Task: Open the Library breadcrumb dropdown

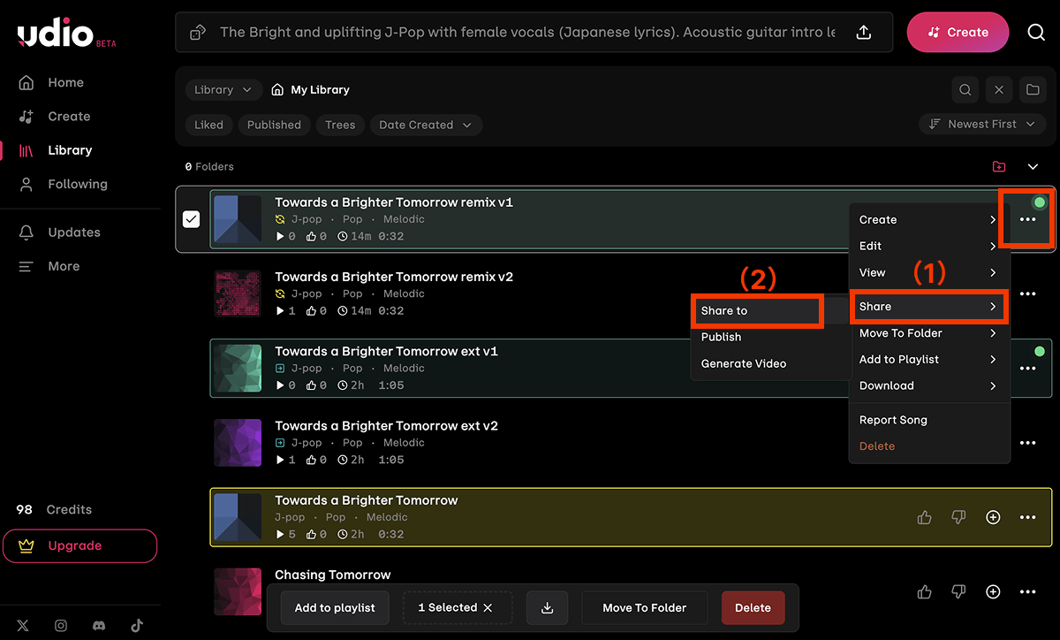Action: tap(223, 89)
